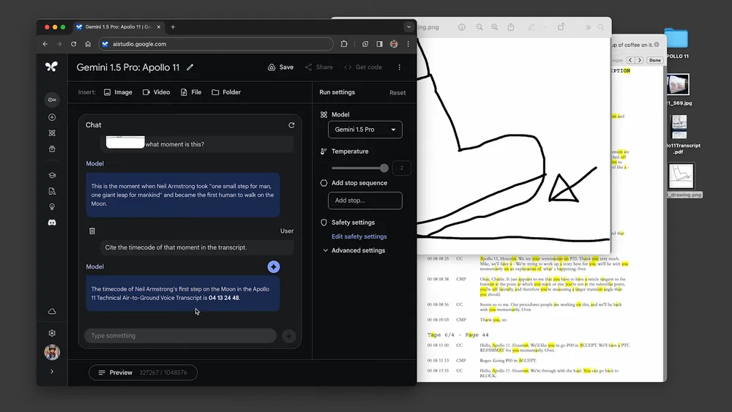
Task: Open the library icon in sidebar
Action: tap(52, 149)
